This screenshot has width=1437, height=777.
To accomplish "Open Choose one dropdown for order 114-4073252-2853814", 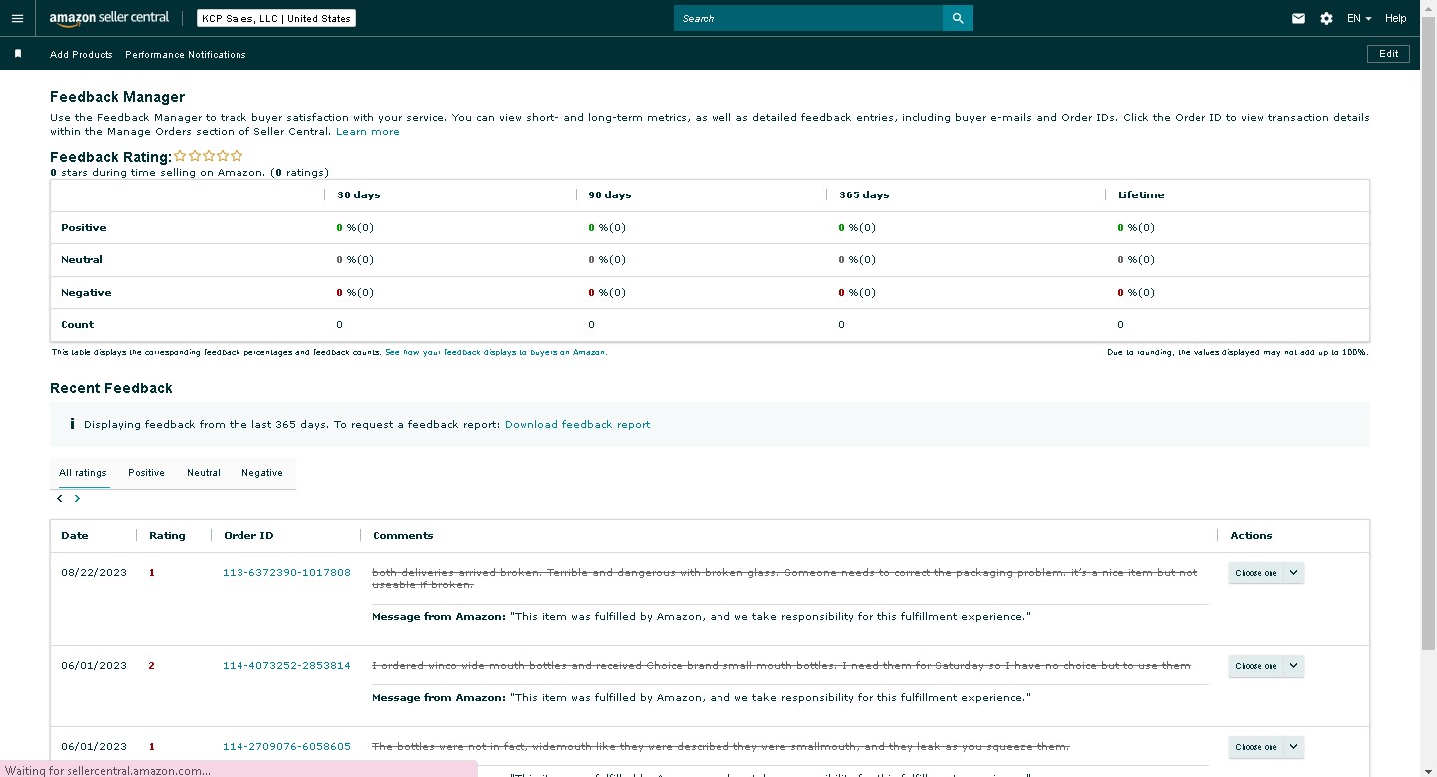I will [1266, 666].
